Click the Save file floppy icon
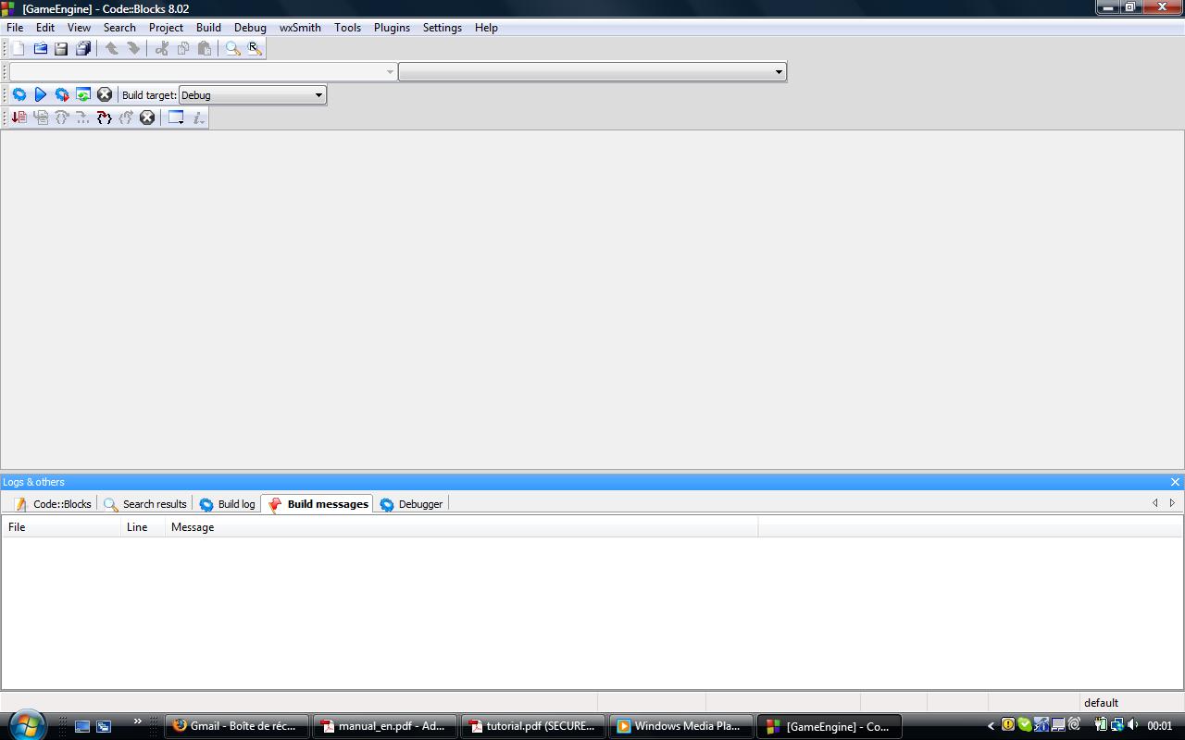Screen dimensions: 1185x740 pos(61,49)
